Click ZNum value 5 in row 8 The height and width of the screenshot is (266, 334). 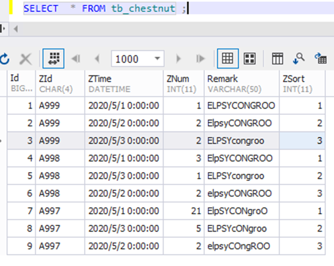tap(184, 228)
